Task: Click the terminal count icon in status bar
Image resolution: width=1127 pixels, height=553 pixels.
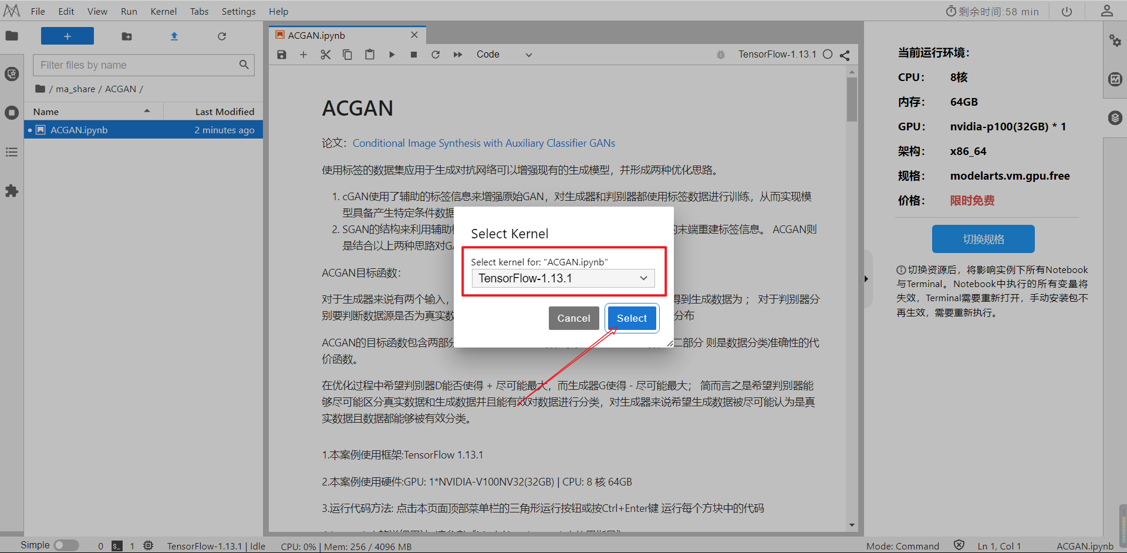Action: [x=117, y=546]
